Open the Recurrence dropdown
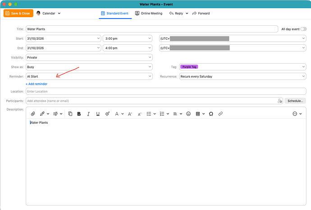This screenshot has width=311, height=210. (x=242, y=76)
